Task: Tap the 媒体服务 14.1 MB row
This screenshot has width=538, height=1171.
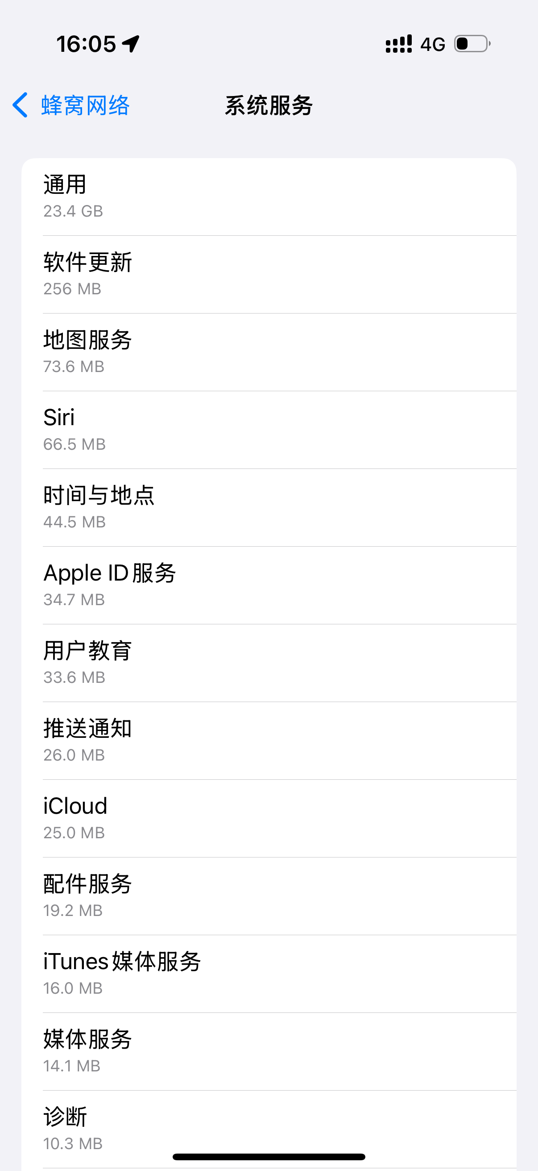Action: [x=269, y=1052]
